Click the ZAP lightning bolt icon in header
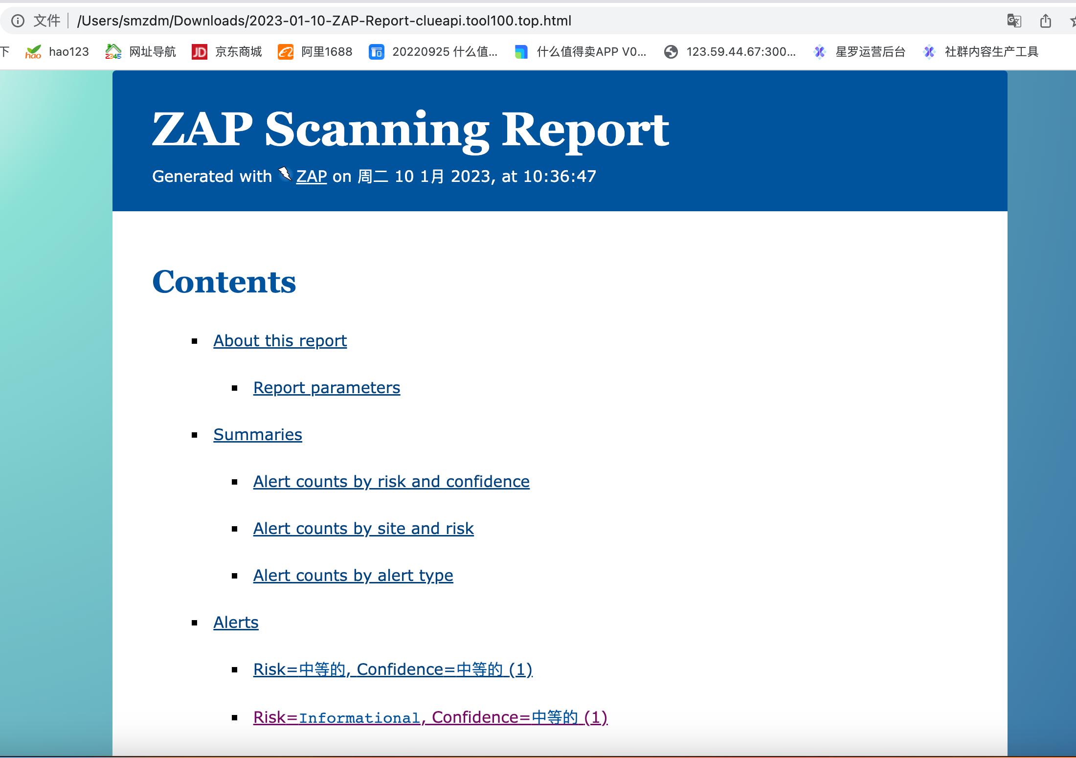 pos(284,175)
